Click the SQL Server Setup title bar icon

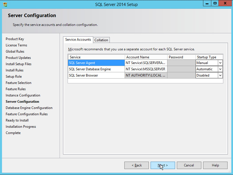click(5, 4)
